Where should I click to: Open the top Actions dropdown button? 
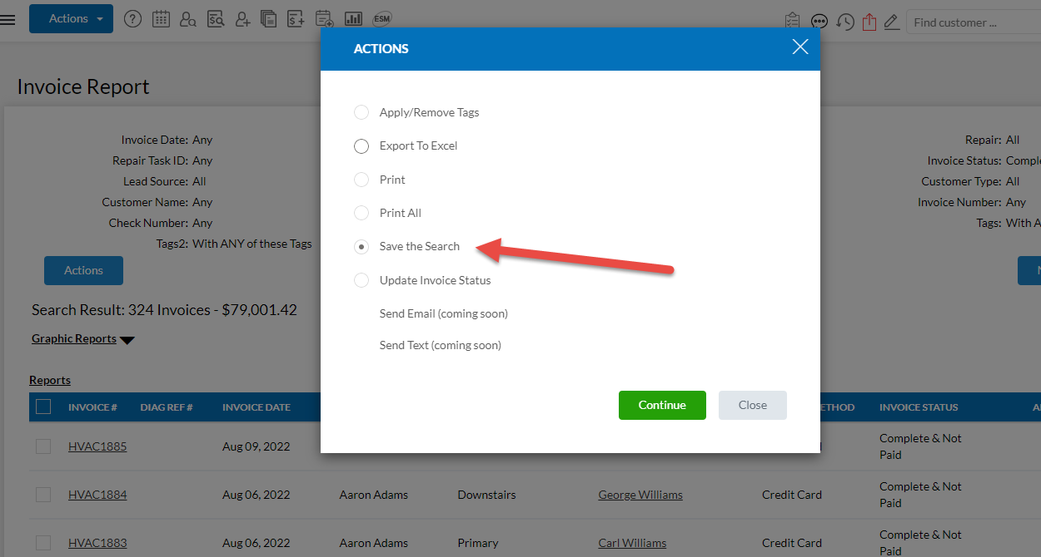[x=71, y=18]
